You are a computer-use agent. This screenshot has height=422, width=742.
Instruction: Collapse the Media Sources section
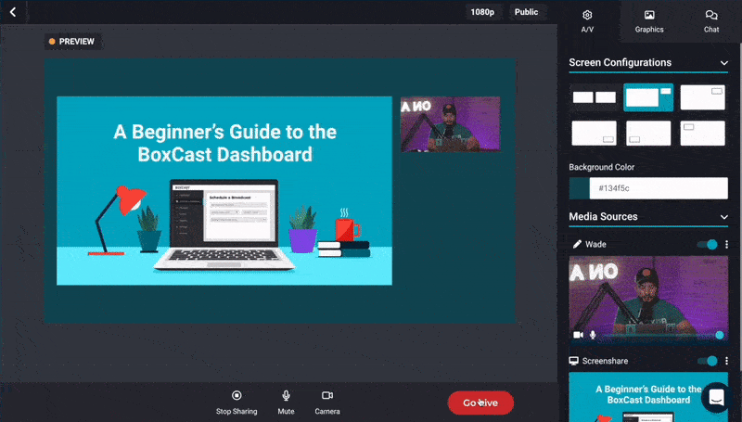(723, 217)
